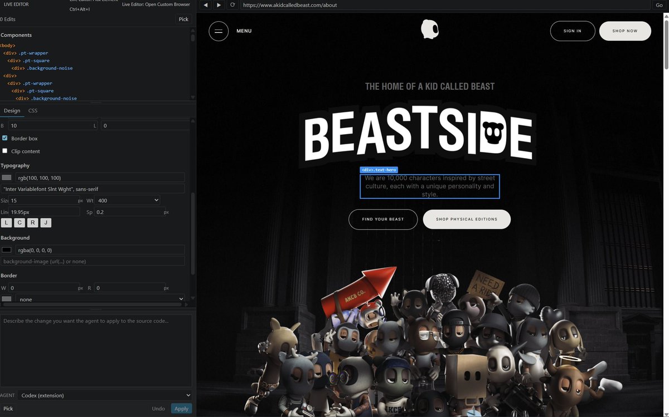The height and width of the screenshot is (417, 669).
Task: Click THE HOME OF A KID CALLED BEAST heading
Action: coord(429,86)
